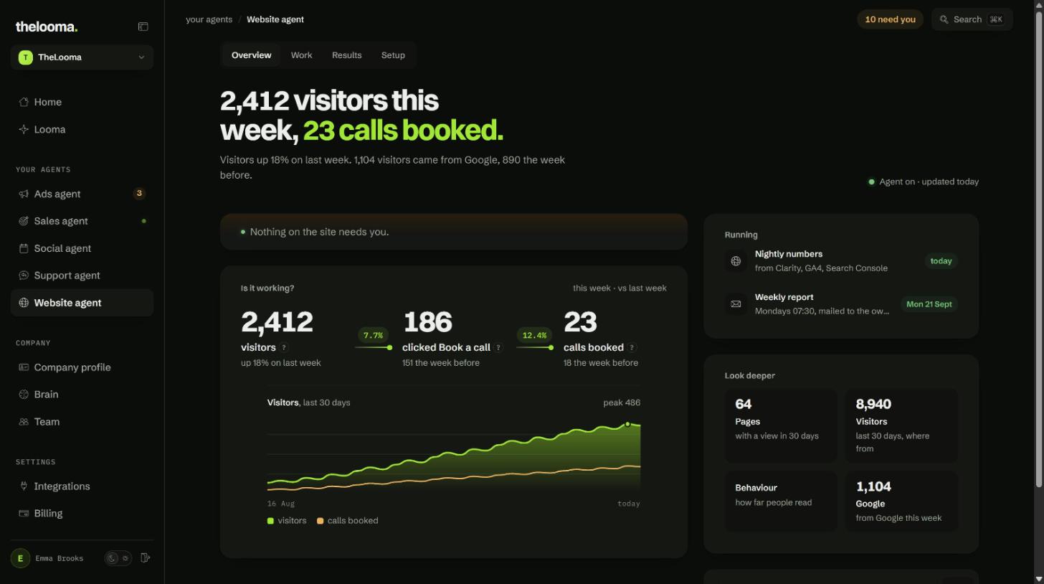This screenshot has height=584, width=1044.
Task: Switch to the Work tab
Action: click(x=301, y=55)
